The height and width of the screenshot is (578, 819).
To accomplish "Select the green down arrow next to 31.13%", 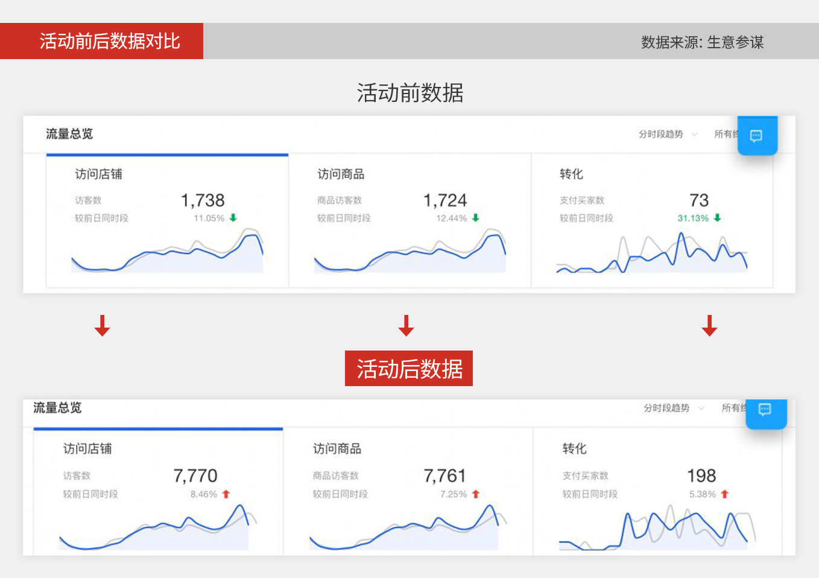I will pos(717,218).
